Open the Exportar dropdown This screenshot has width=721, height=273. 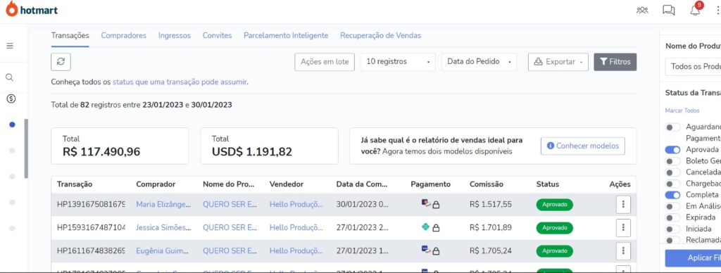click(x=558, y=62)
